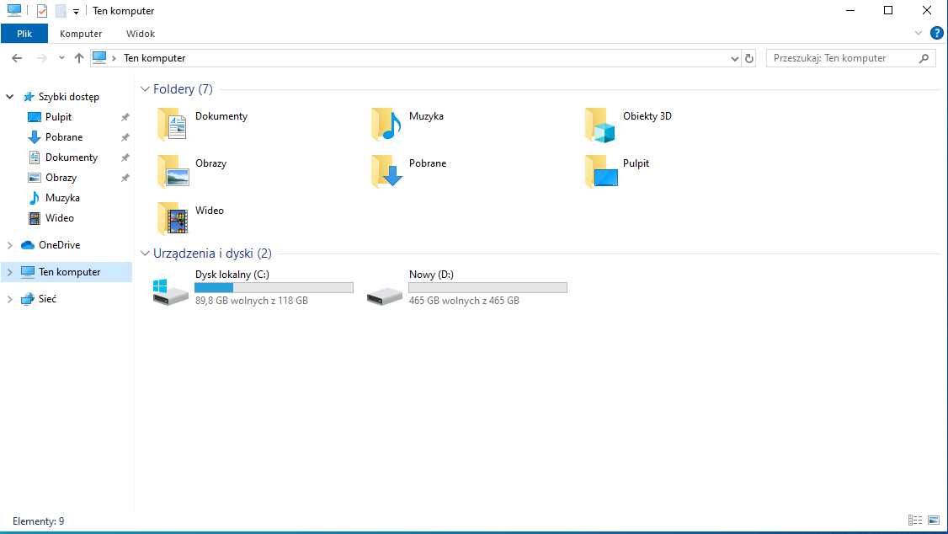The height and width of the screenshot is (534, 948).
Task: Refresh the Ten komputer view
Action: [749, 58]
